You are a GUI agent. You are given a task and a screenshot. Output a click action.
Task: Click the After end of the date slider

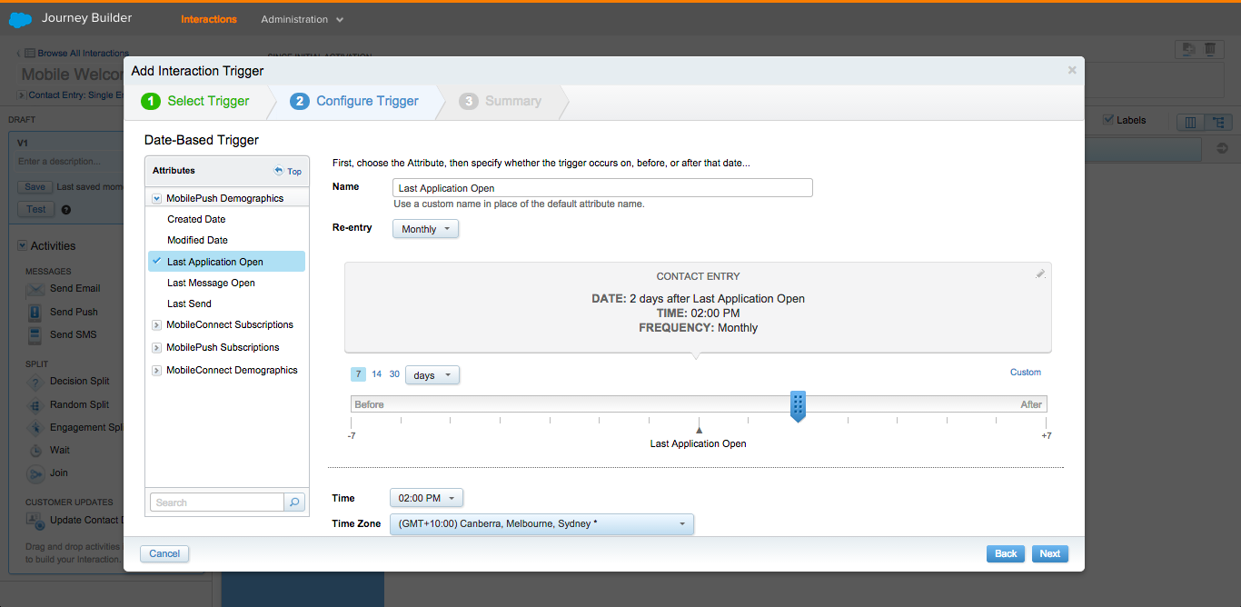[1031, 404]
